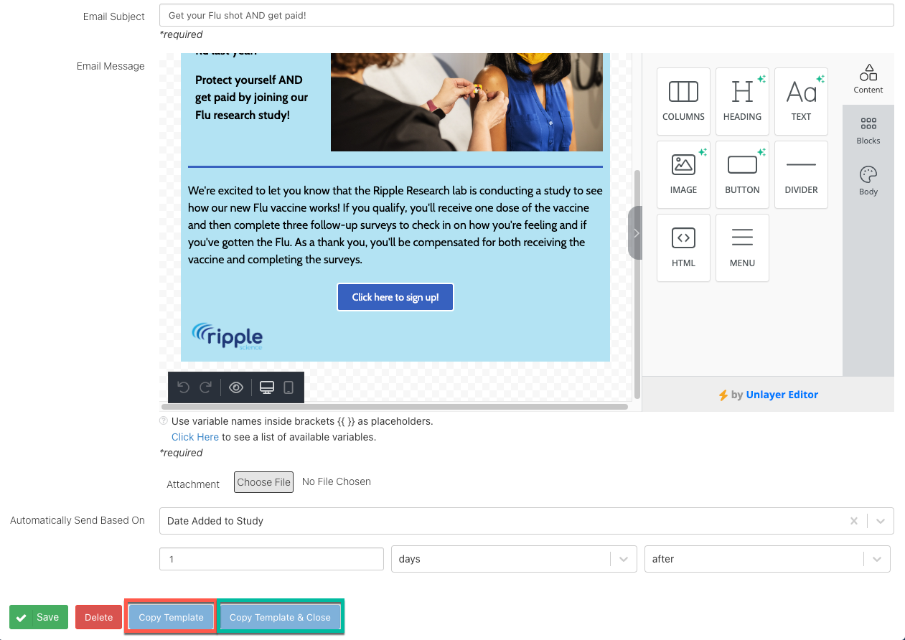The image size is (905, 640).
Task: Switch to desktop preview mode
Action: click(x=267, y=387)
